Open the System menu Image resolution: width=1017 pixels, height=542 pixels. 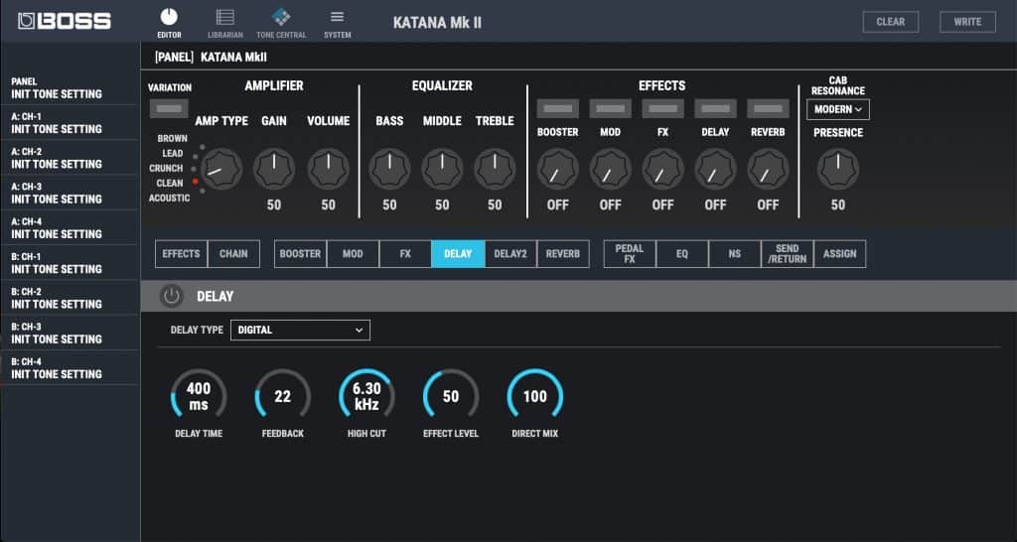click(x=338, y=24)
